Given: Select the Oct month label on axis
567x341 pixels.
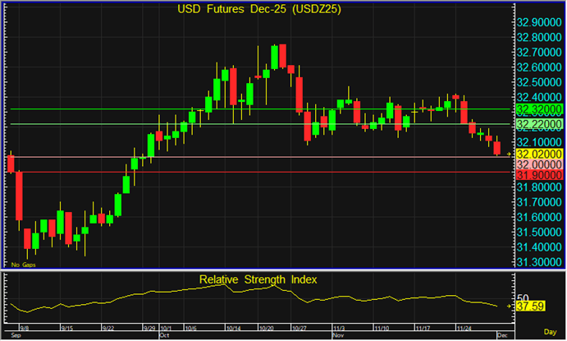Looking at the screenshot, I should (x=164, y=336).
